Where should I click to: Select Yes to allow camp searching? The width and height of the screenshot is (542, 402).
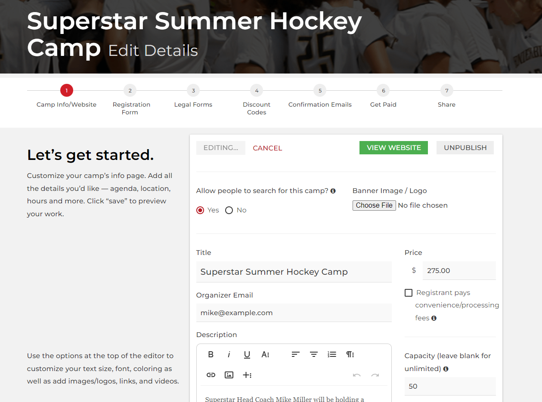199,210
